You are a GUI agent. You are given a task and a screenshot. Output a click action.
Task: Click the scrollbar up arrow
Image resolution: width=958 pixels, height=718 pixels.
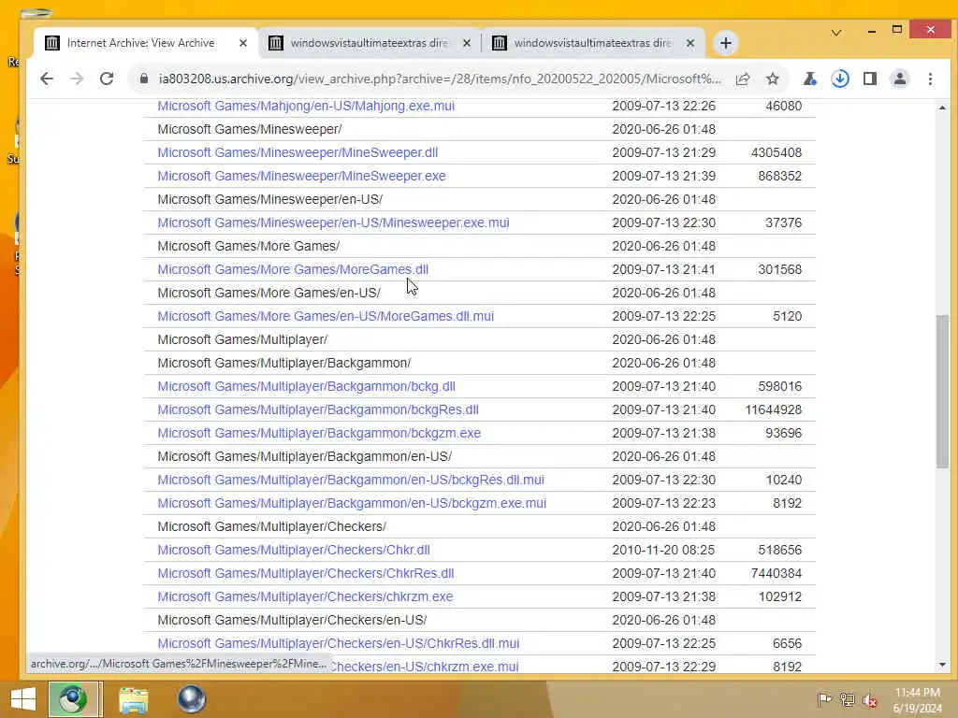942,108
